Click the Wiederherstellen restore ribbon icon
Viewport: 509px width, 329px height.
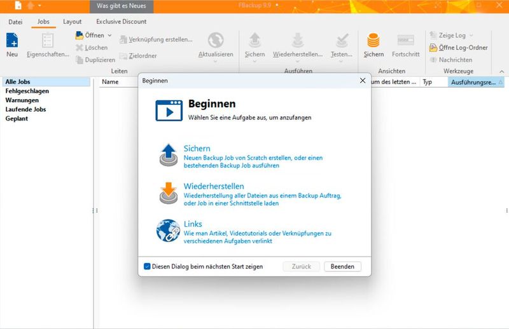(297, 40)
